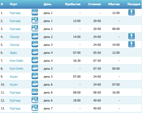146x113 pixels.
Task: Open the Ком-Омбо link in row 8
Action: tap(17, 69)
